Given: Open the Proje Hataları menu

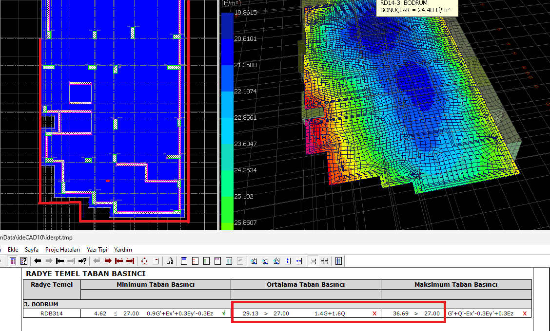Looking at the screenshot, I should [x=62, y=249].
